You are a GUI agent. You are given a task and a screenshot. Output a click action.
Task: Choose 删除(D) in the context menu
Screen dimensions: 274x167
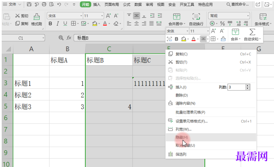coord(211,95)
